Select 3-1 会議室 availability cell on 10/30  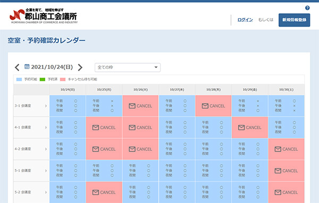[x=286, y=106]
